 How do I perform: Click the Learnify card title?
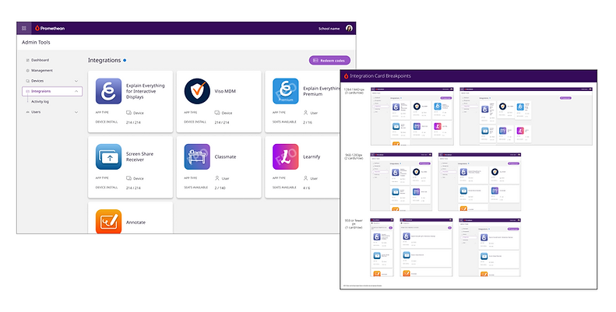pos(312,156)
